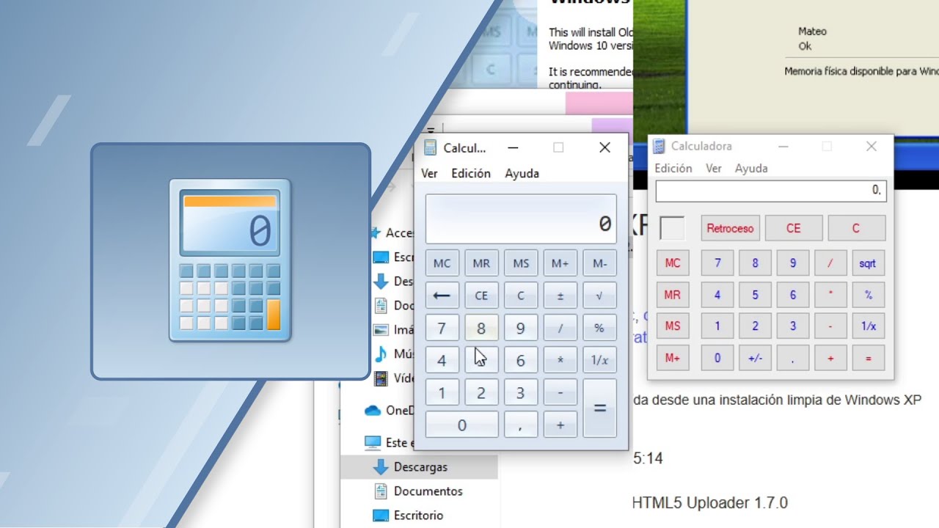Click digit 1 in Windows 7 calculator

coord(442,392)
